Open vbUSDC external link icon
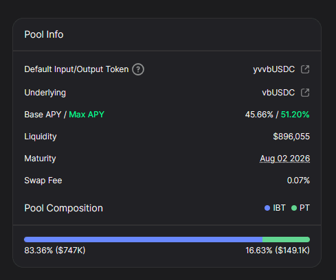Screen dimensions: 336x280 coord(305,93)
